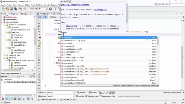Click the Open Project toolbar icon
185x104 pixels.
coord(11,9)
